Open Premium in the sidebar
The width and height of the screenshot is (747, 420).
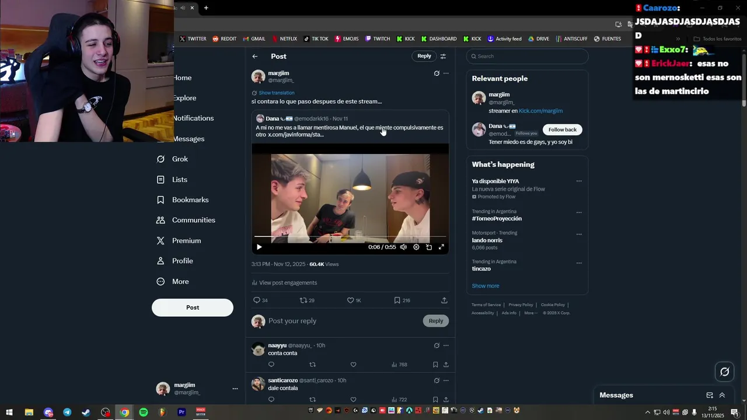(179, 241)
